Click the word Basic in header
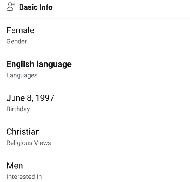The image size is (190, 182). pyautogui.click(x=28, y=7)
